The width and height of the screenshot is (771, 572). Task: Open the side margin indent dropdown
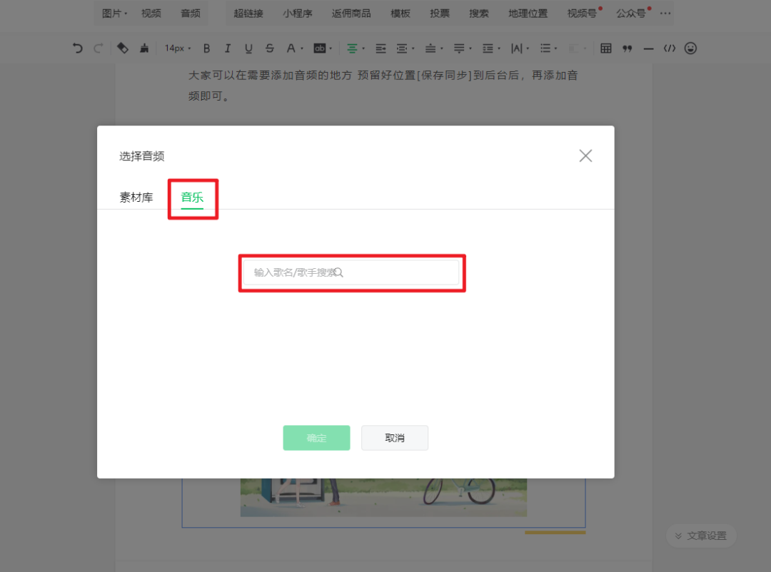pyautogui.click(x=405, y=48)
